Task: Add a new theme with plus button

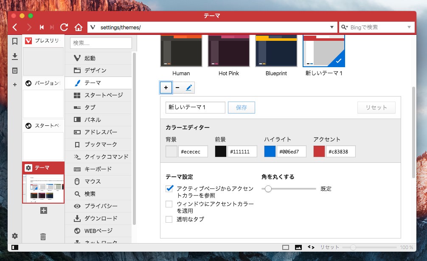Action: pos(166,88)
